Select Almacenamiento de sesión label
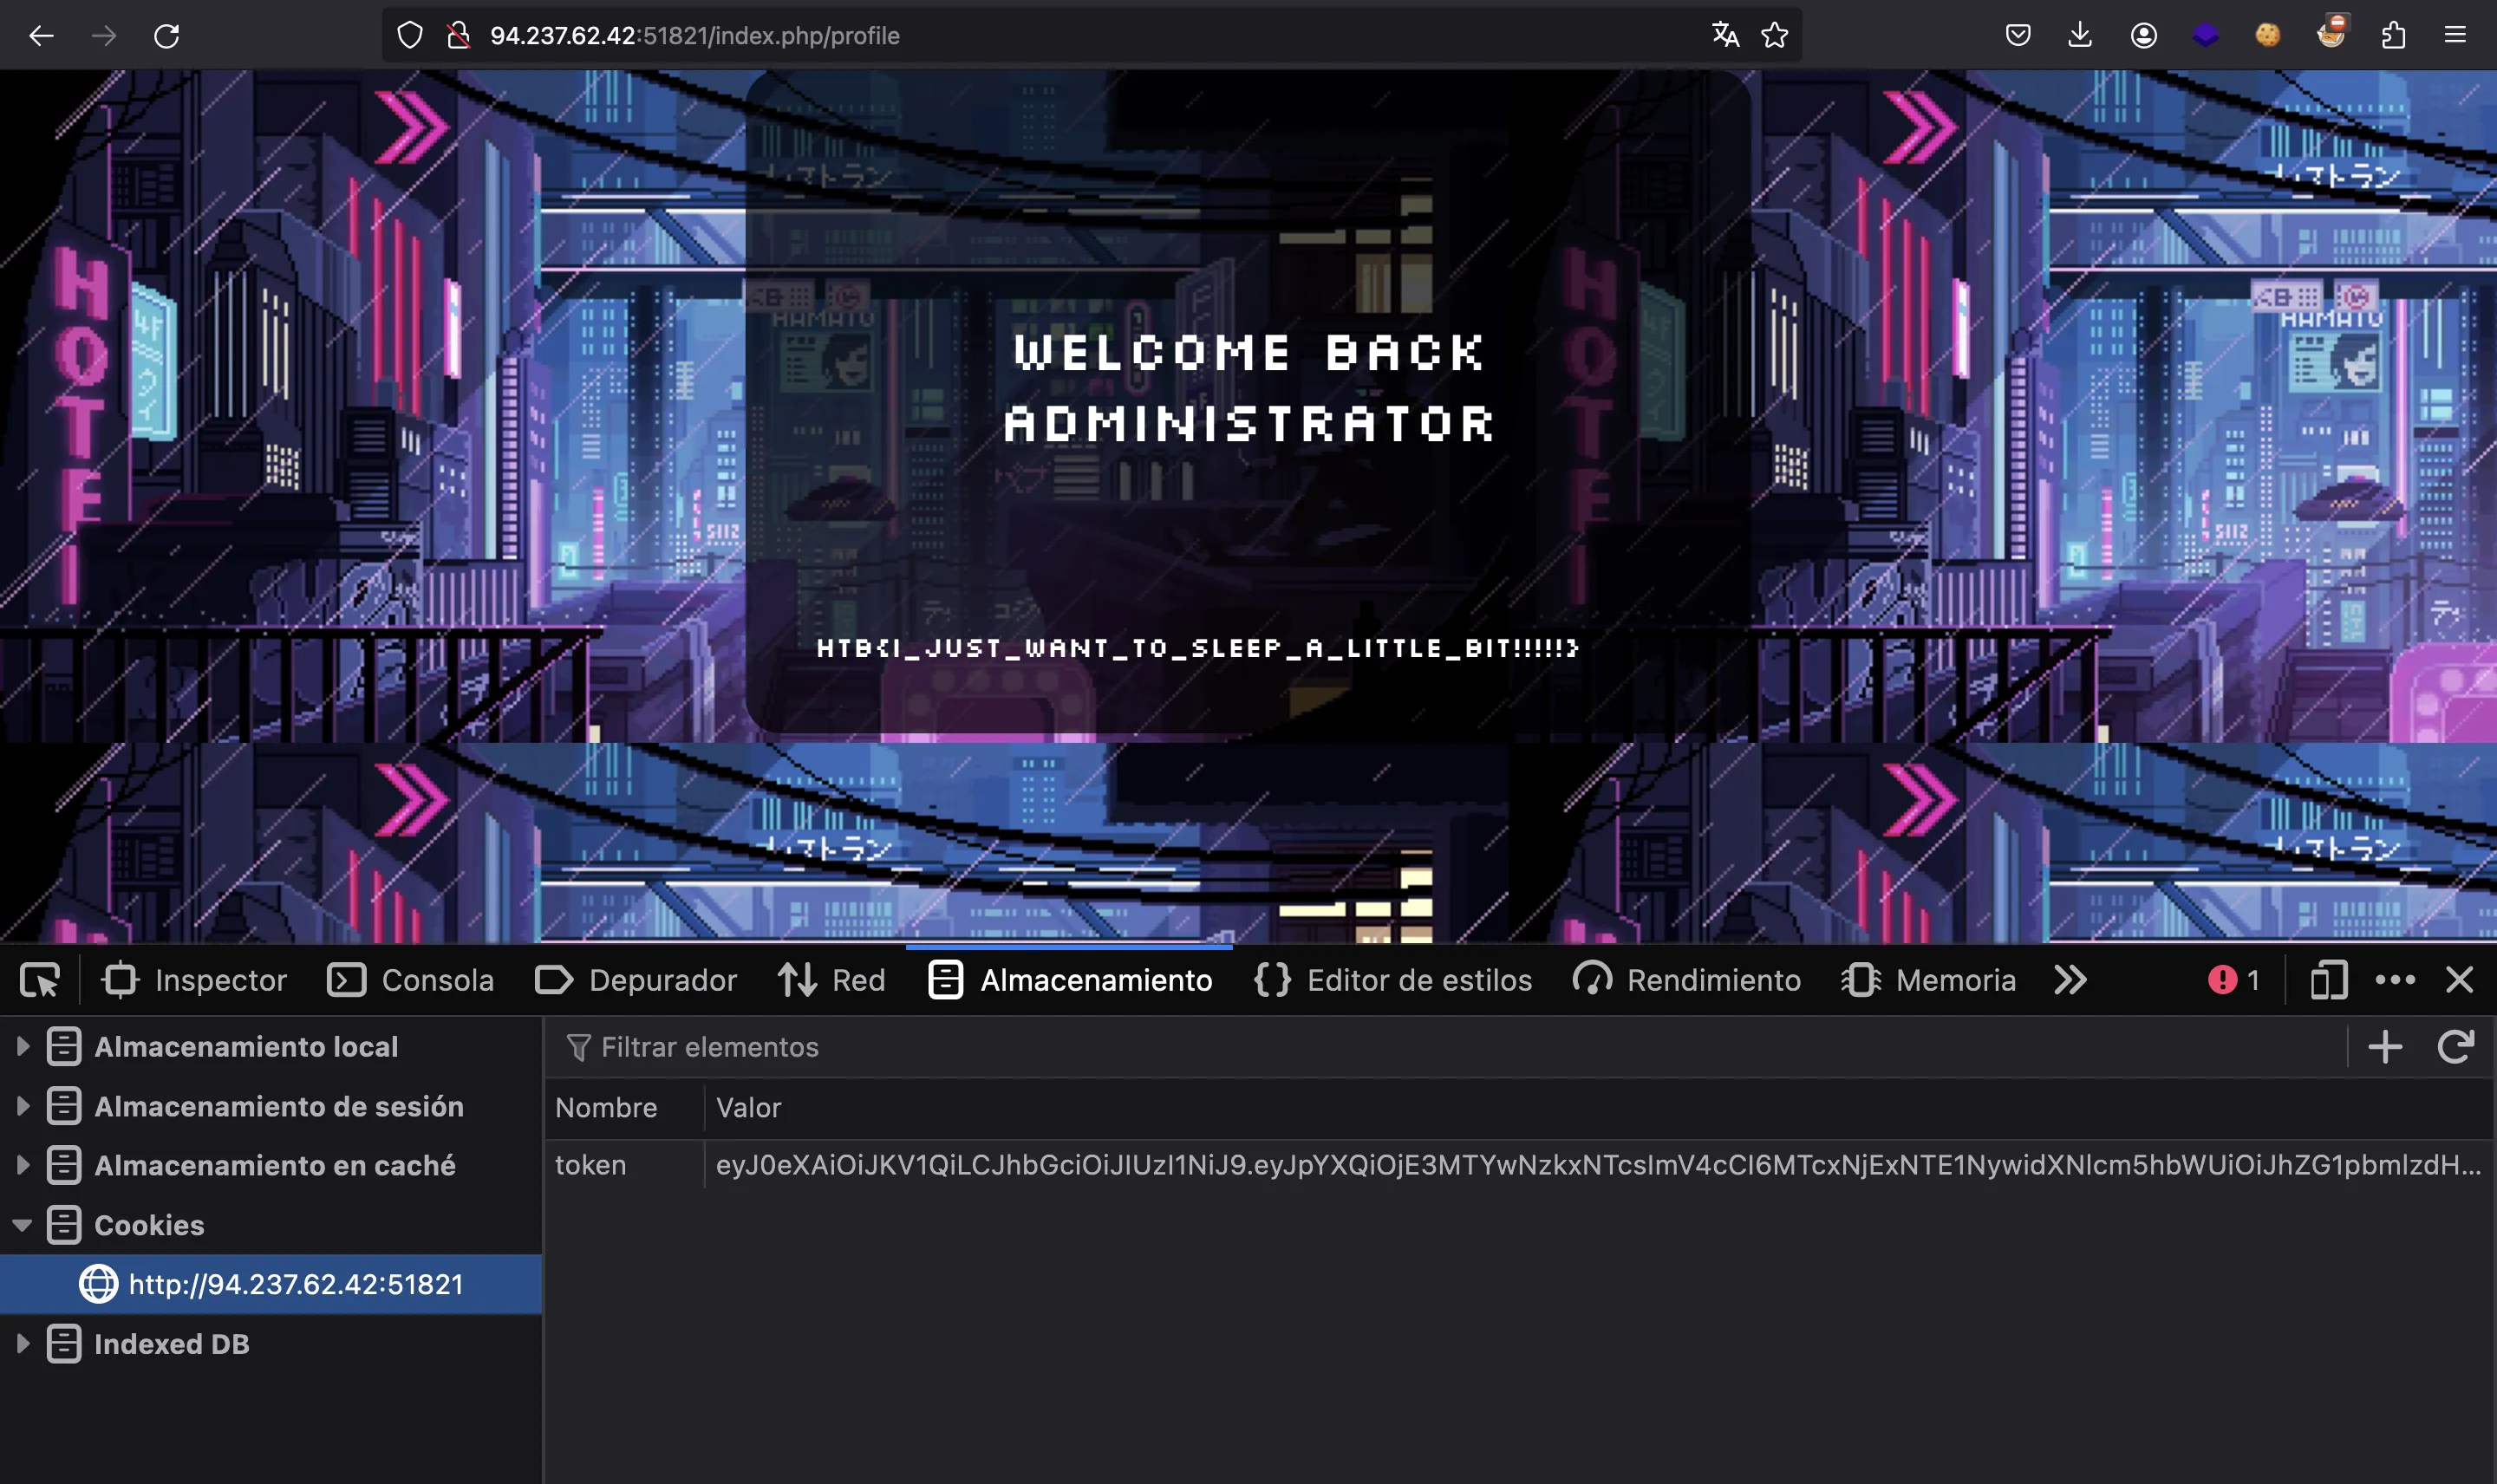2497x1484 pixels. (279, 1106)
